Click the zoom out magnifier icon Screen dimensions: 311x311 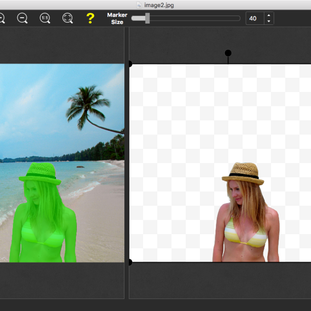[22, 18]
